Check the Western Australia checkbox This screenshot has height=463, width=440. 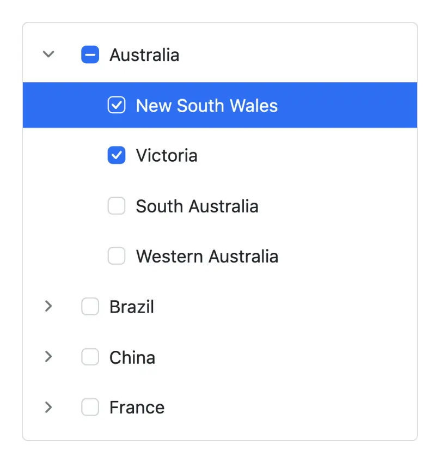click(x=117, y=256)
